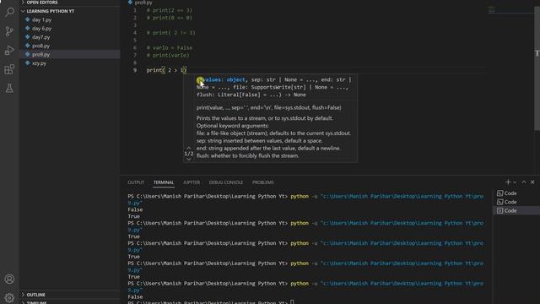Open the Run and Debug view
This screenshot has width=540, height=304.
coord(9,51)
